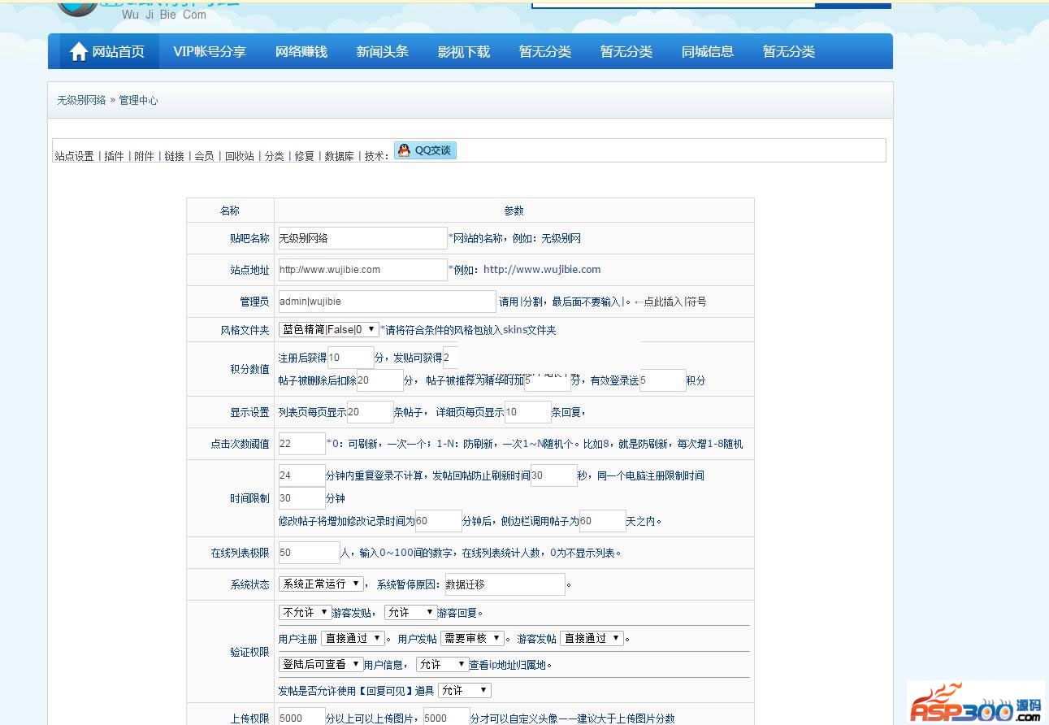Open the 新闻头条 navigation item
Viewport: 1049px width, 725px height.
pos(383,51)
